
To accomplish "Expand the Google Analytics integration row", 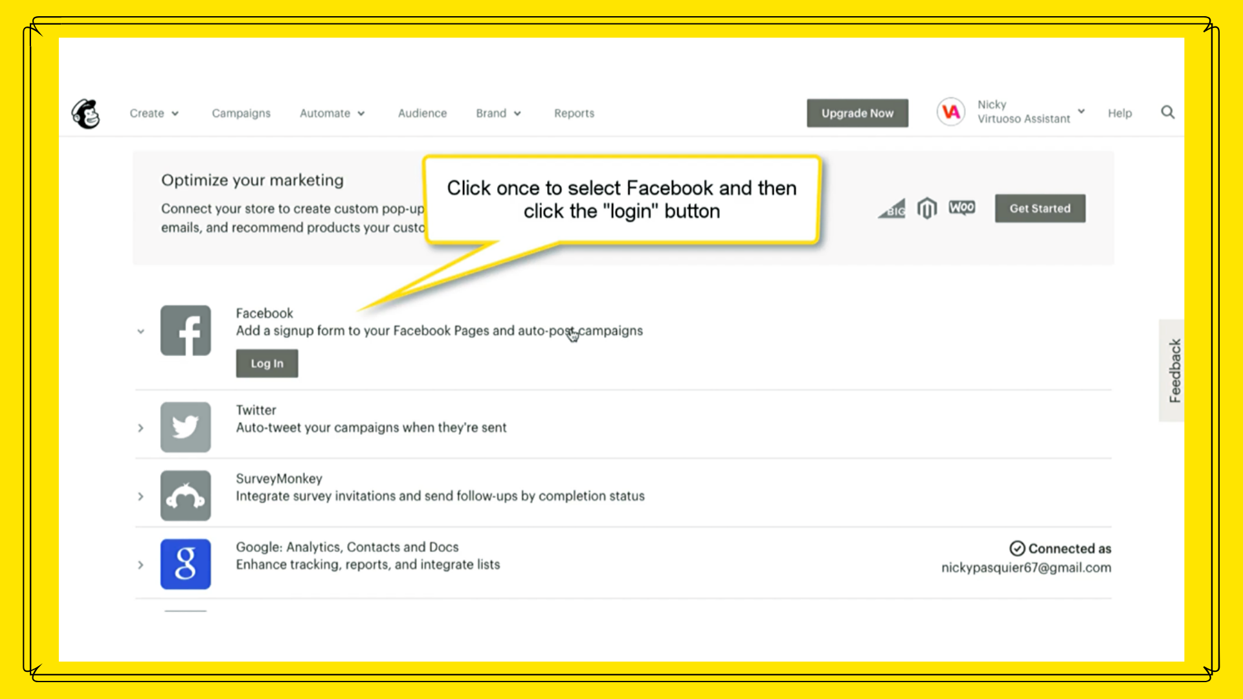I will click(141, 564).
